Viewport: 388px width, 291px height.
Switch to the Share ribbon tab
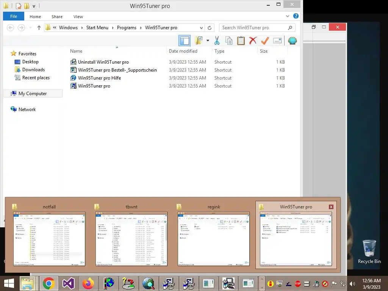click(x=57, y=17)
